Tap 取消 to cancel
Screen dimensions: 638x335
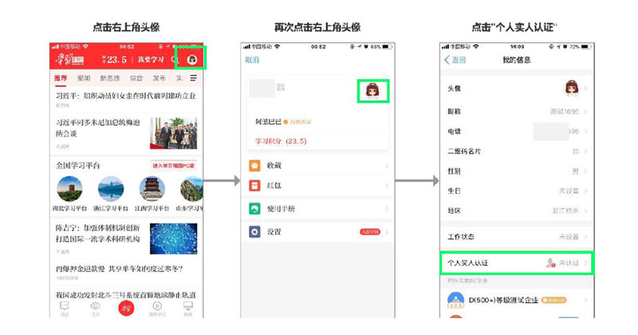pyautogui.click(x=252, y=60)
